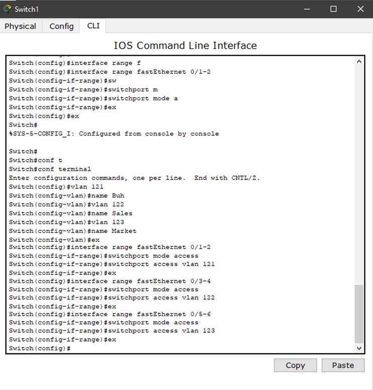Open the Config tab

coord(61,26)
